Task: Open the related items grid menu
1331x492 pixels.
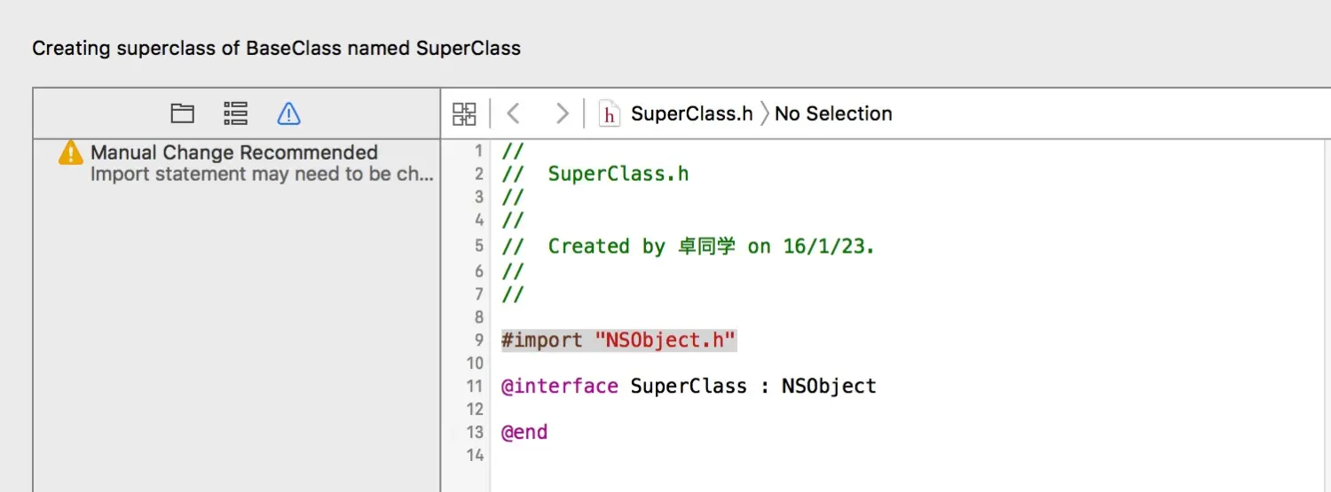Action: click(464, 113)
